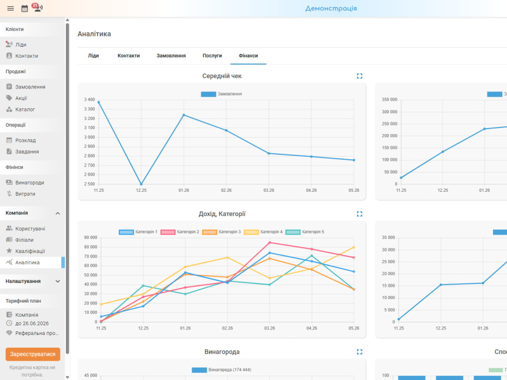Click the Реферальна програма handshake icon
The width and height of the screenshot is (507, 380).
pos(9,333)
